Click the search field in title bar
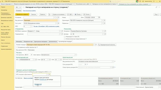 [123, 1]
